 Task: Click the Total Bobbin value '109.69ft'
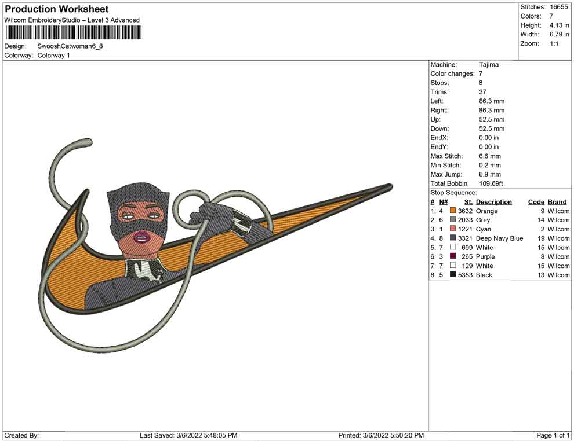(491, 183)
